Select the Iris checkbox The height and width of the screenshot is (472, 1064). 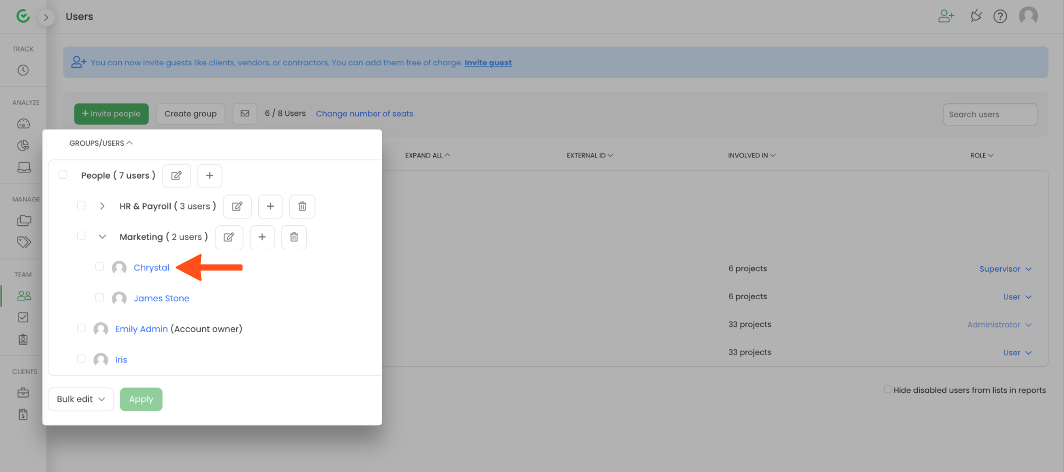pos(81,359)
